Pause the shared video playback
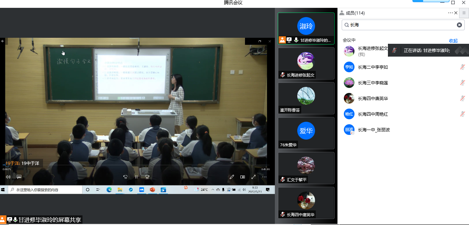This screenshot has width=469, height=225. click(x=136, y=177)
